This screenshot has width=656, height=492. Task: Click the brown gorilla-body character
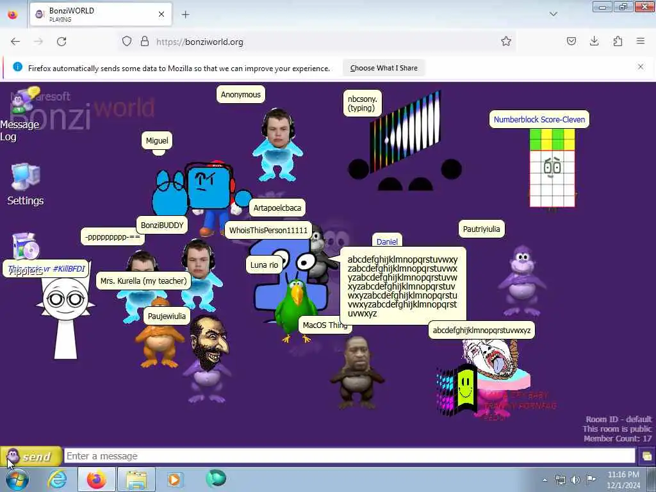click(356, 372)
